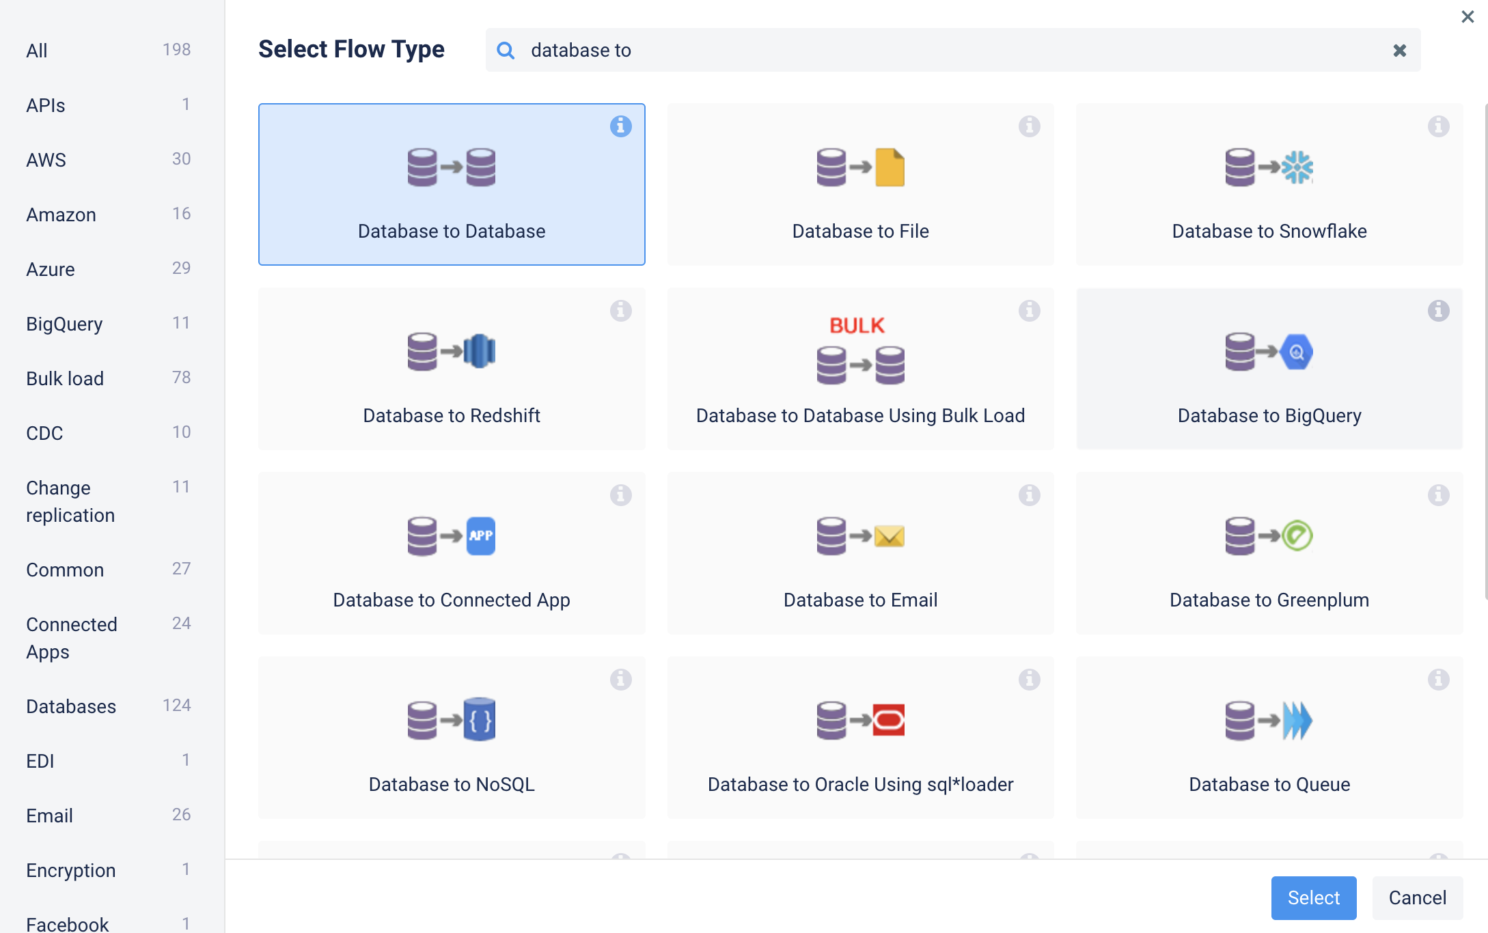Open info for Database to Database

pyautogui.click(x=620, y=126)
